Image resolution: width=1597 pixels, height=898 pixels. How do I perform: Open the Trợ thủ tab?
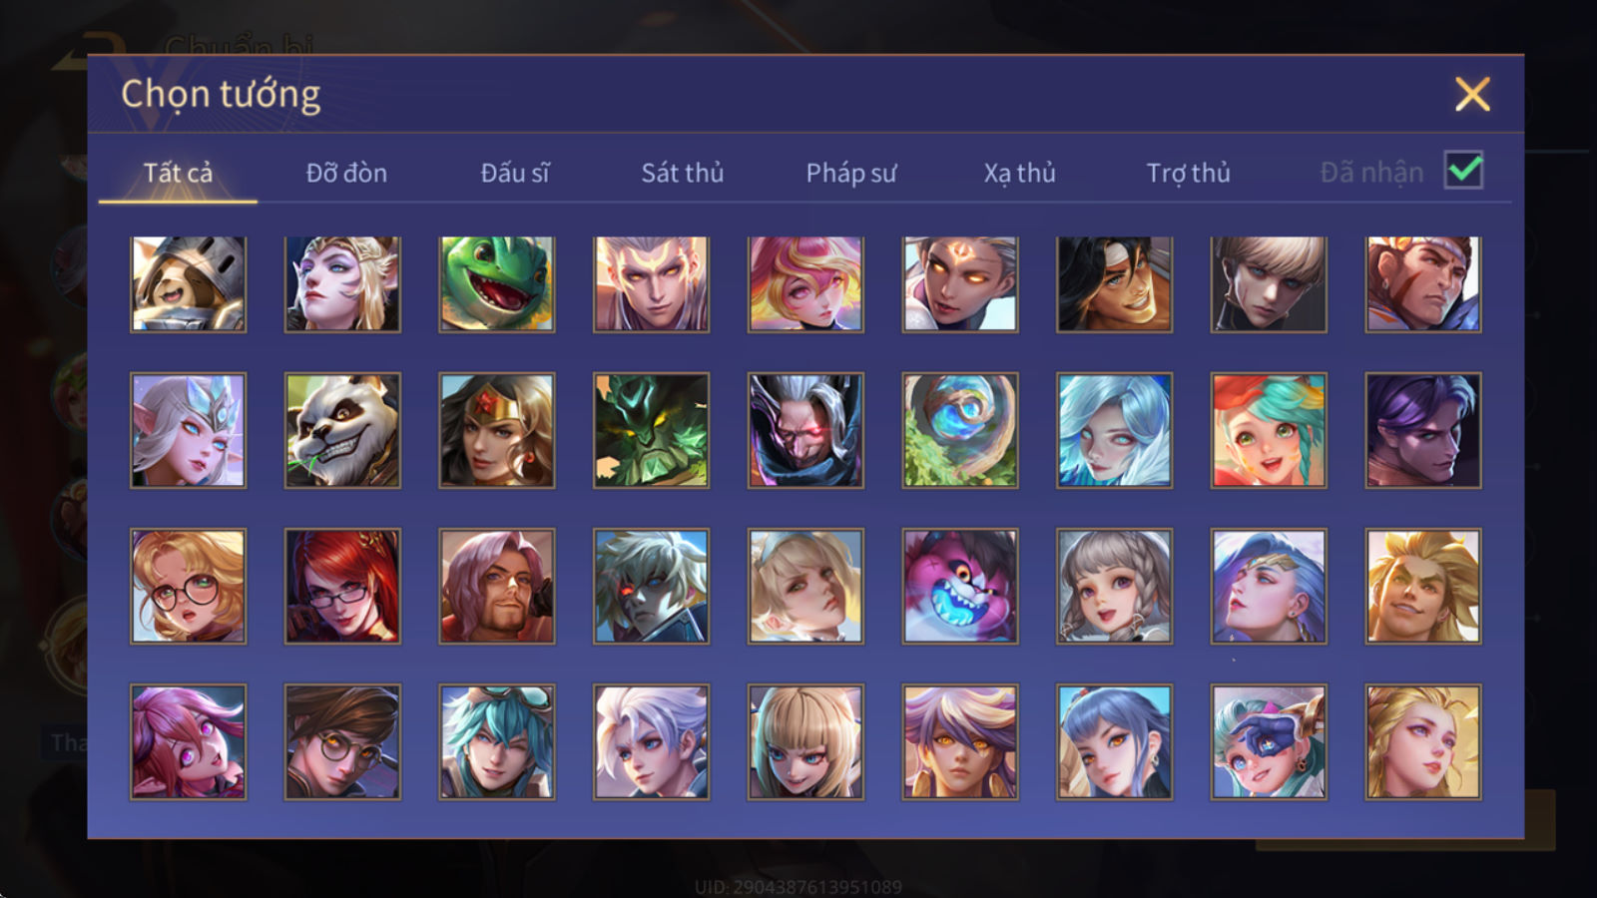pos(1188,173)
